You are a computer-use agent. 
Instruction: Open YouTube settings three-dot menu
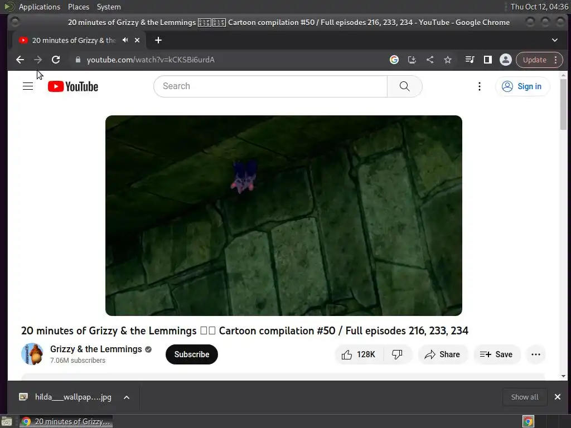(479, 86)
